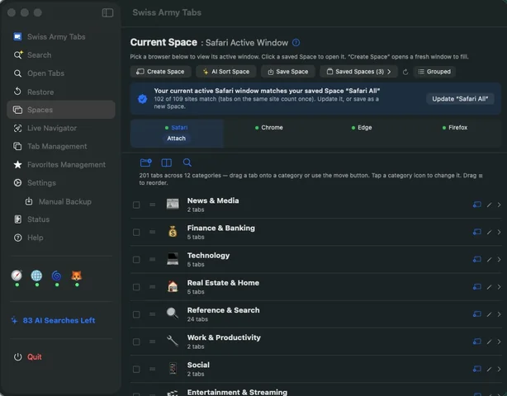
Task: Change the Real Estate & Home house icon
Action: (173, 286)
